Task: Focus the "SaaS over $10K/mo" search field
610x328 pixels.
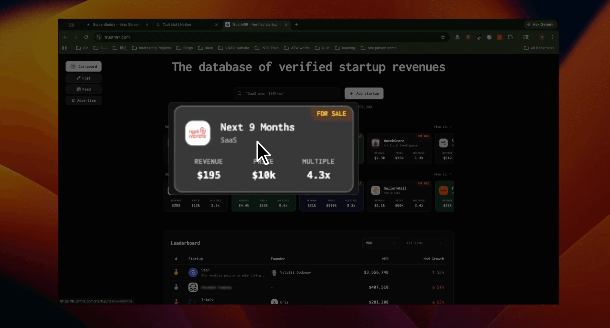Action: point(287,93)
